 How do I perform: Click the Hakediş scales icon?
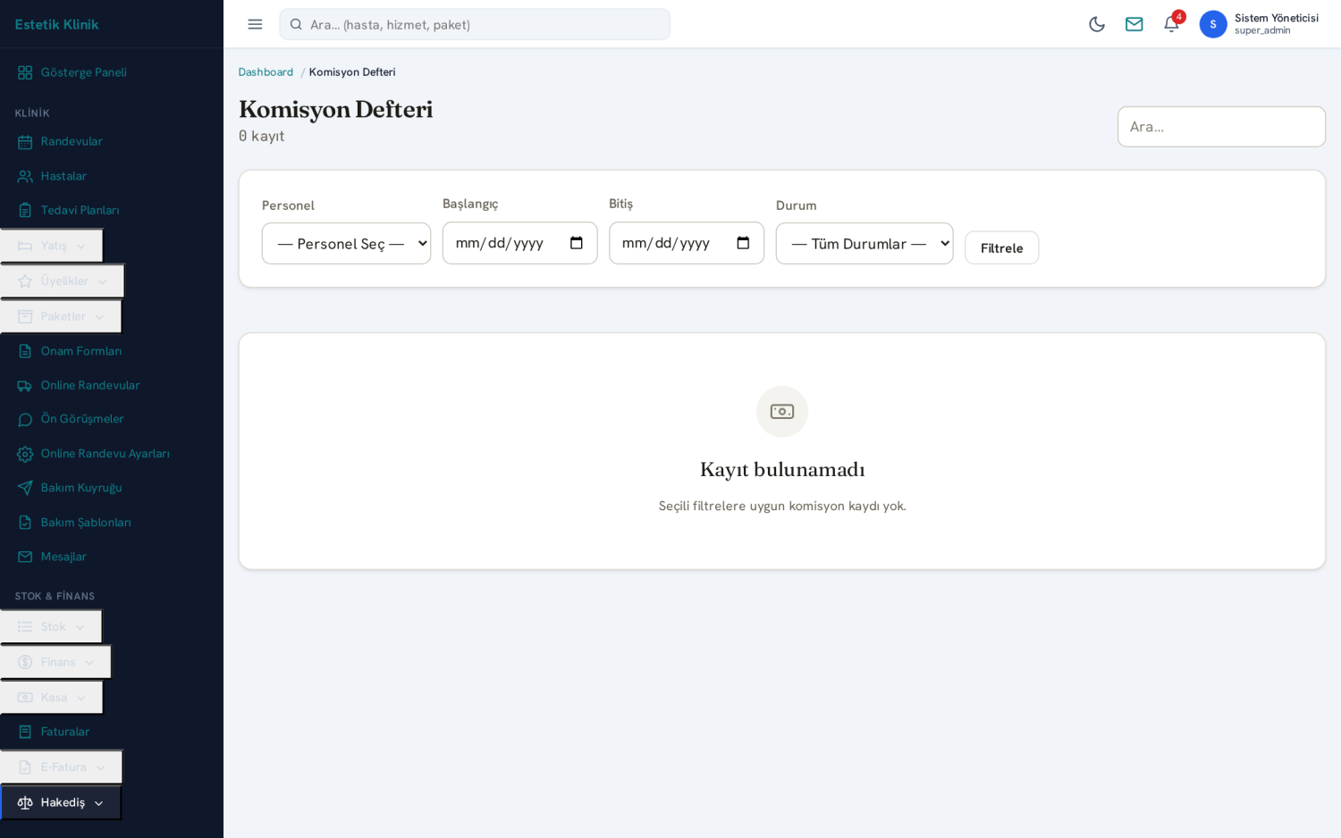25,802
